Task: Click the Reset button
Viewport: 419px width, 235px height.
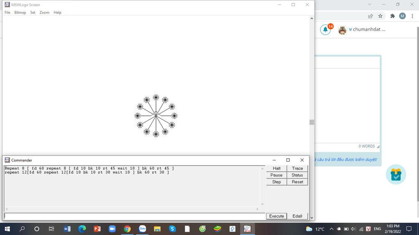Action: 297,182
